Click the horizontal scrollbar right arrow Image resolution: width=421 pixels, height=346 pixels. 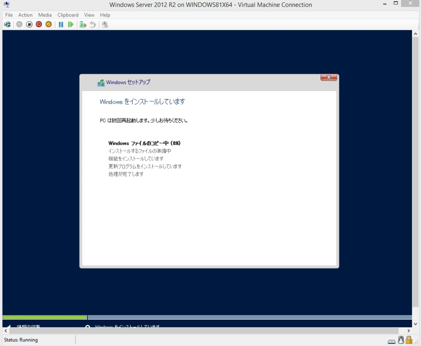(409, 331)
